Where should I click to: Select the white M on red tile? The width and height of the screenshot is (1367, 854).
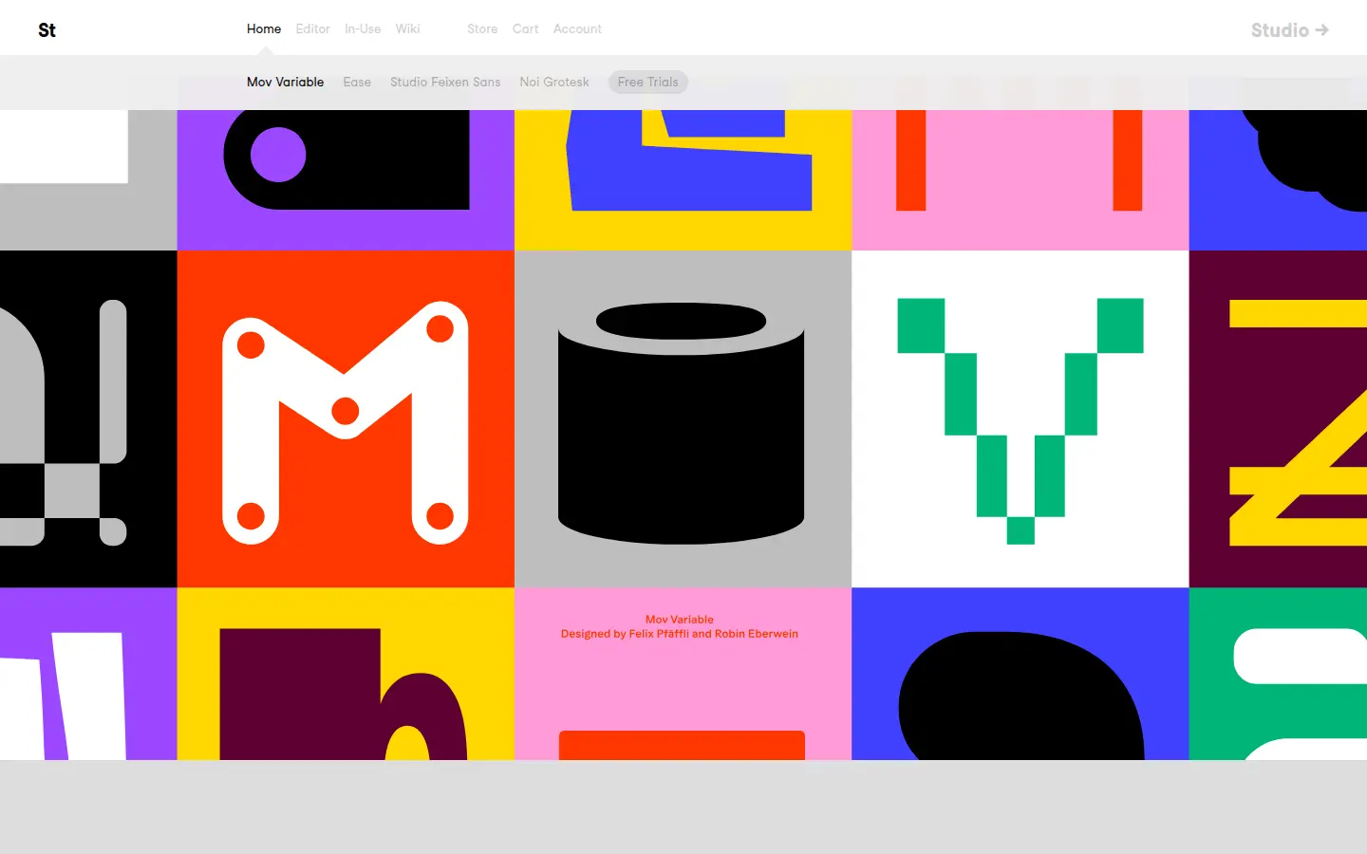(x=346, y=419)
